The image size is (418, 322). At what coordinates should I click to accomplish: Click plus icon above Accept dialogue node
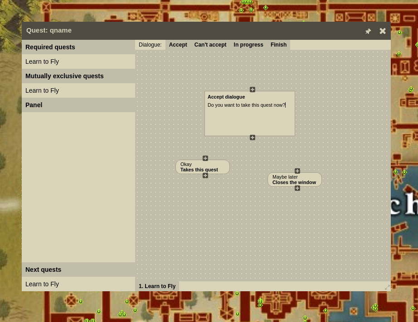point(253,90)
